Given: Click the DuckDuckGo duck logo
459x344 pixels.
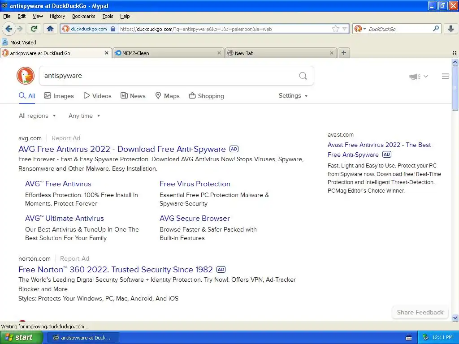Looking at the screenshot, I should (26, 76).
